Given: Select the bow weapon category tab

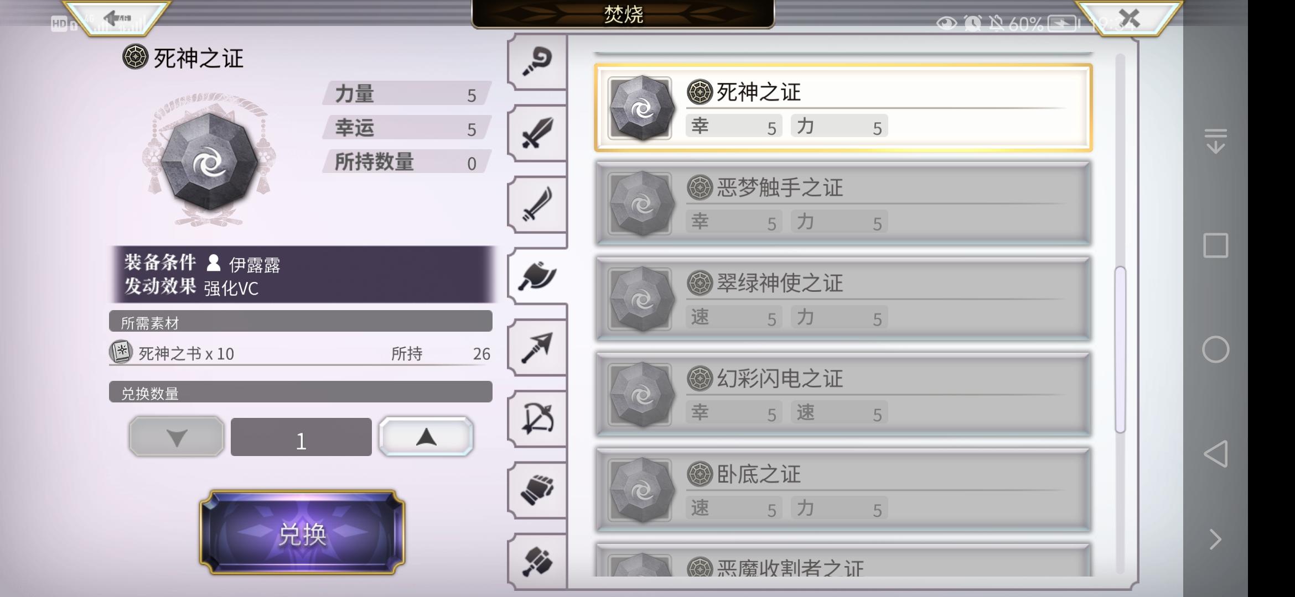Looking at the screenshot, I should point(537,419).
